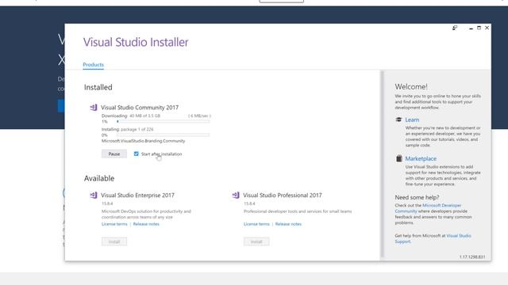This screenshot has height=285, width=508.
Task: Switch to the Products tab
Action: (x=94, y=65)
